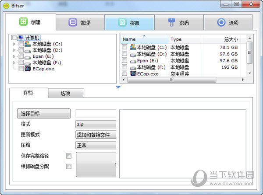This screenshot has height=195, width=263.
Task: Click the purple Manage icon
Action: coord(73,22)
